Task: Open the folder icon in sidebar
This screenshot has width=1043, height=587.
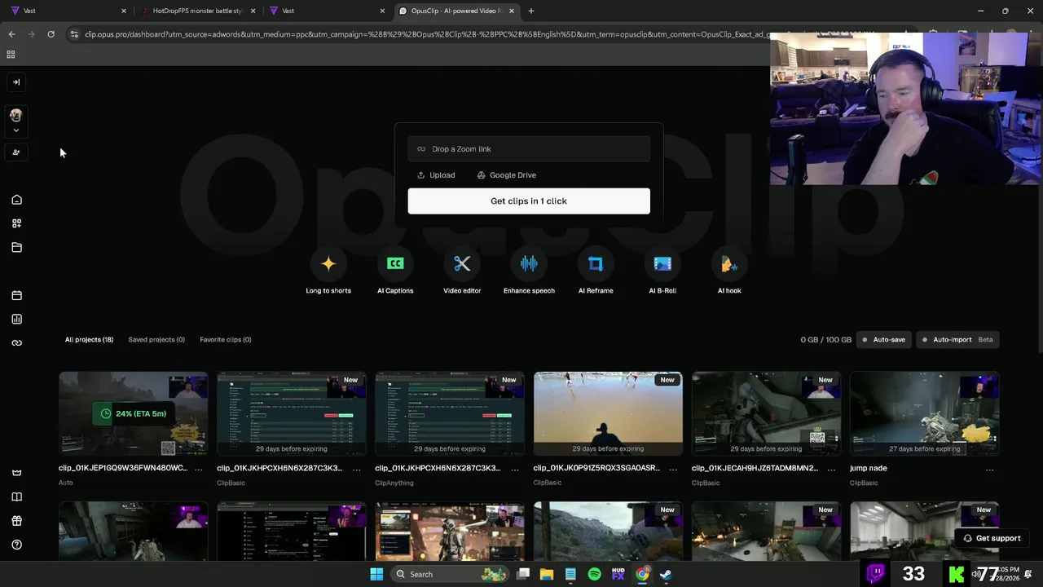Action: [x=16, y=247]
